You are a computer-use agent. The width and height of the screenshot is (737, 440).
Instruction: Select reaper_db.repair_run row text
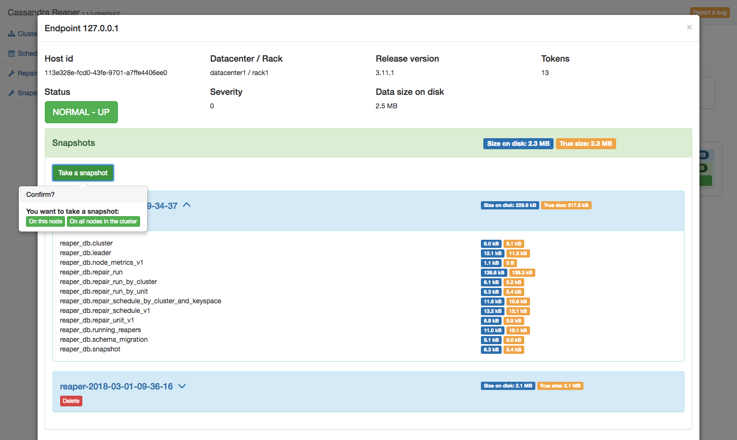[91, 272]
